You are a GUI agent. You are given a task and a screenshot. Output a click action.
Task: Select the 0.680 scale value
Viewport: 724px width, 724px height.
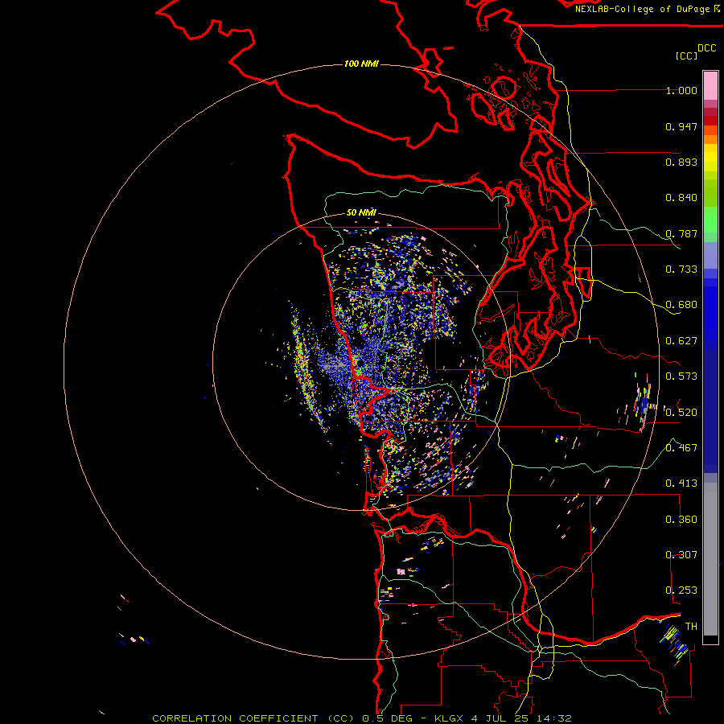[681, 305]
